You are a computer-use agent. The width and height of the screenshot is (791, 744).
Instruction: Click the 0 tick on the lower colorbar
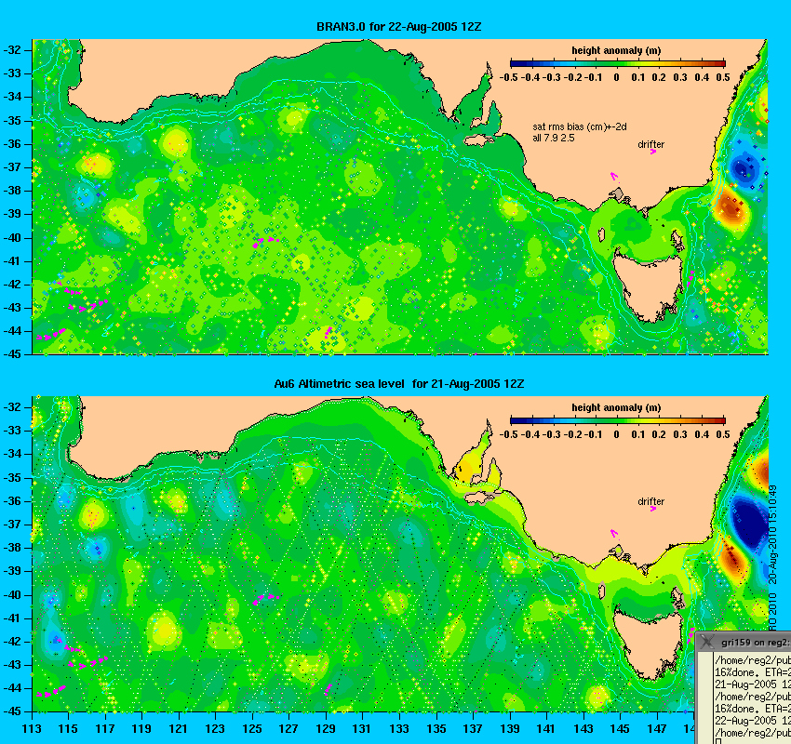coord(616,434)
